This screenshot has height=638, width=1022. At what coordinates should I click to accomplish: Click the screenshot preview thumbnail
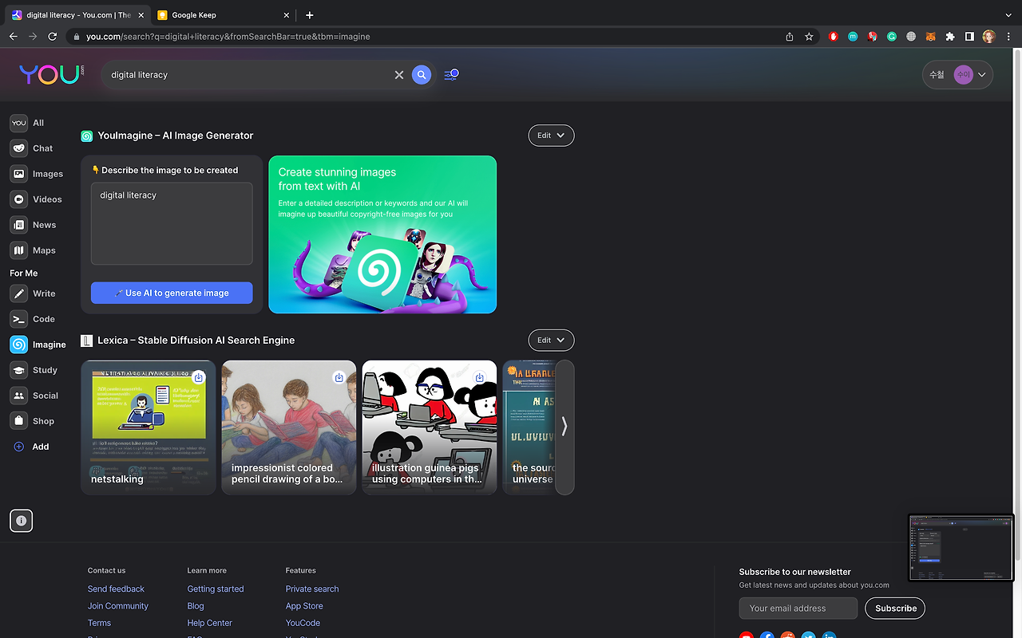click(x=961, y=547)
